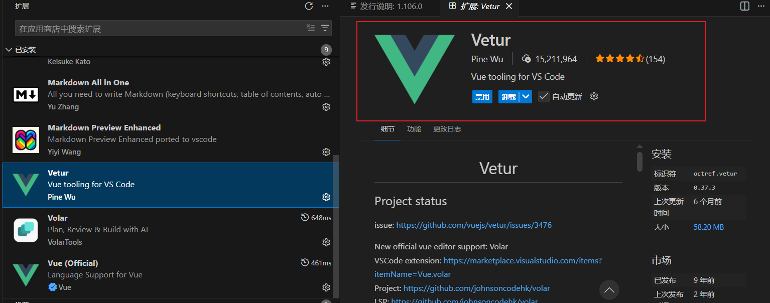Click Volar activation time 648ms indicator
This screenshot has width=770, height=303.
coord(316,218)
